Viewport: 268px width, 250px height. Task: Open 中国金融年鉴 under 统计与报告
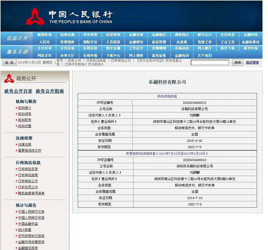(x=28, y=224)
